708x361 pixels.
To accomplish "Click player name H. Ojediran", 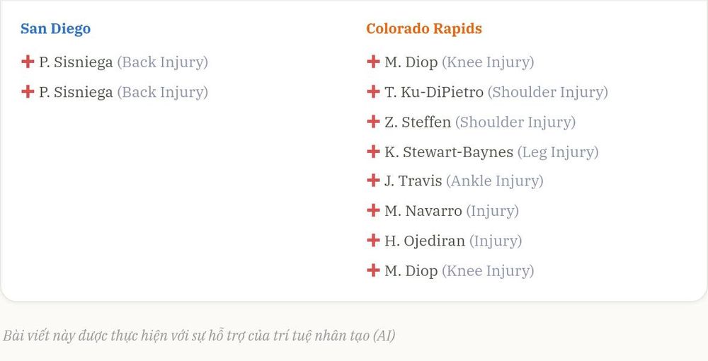I will tap(425, 241).
